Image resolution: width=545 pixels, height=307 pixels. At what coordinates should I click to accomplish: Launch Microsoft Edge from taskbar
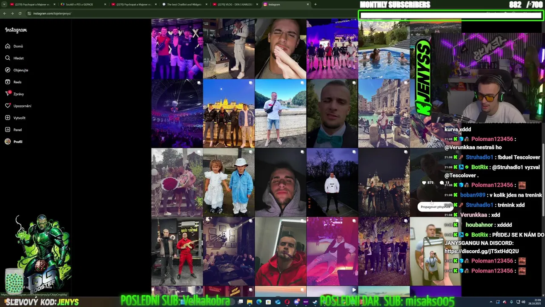(x=259, y=302)
